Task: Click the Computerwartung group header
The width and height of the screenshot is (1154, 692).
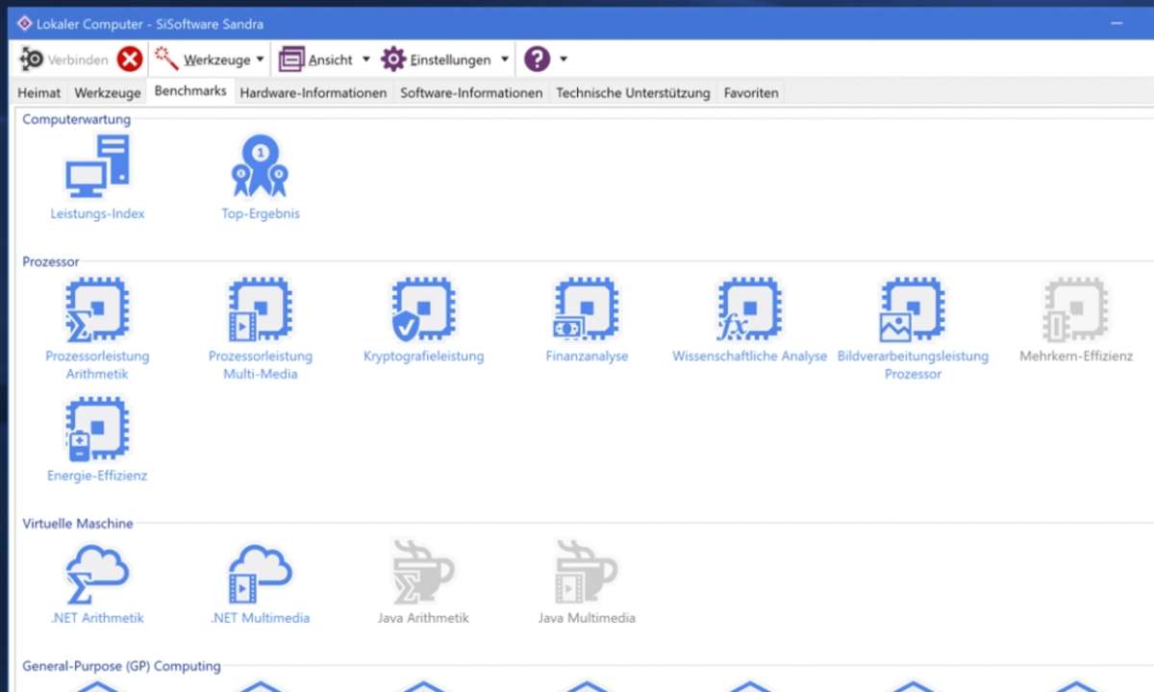Action: click(x=76, y=119)
